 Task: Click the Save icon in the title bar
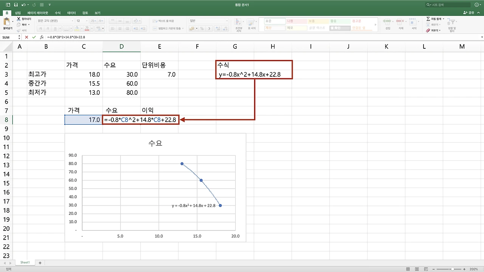click(x=16, y=5)
